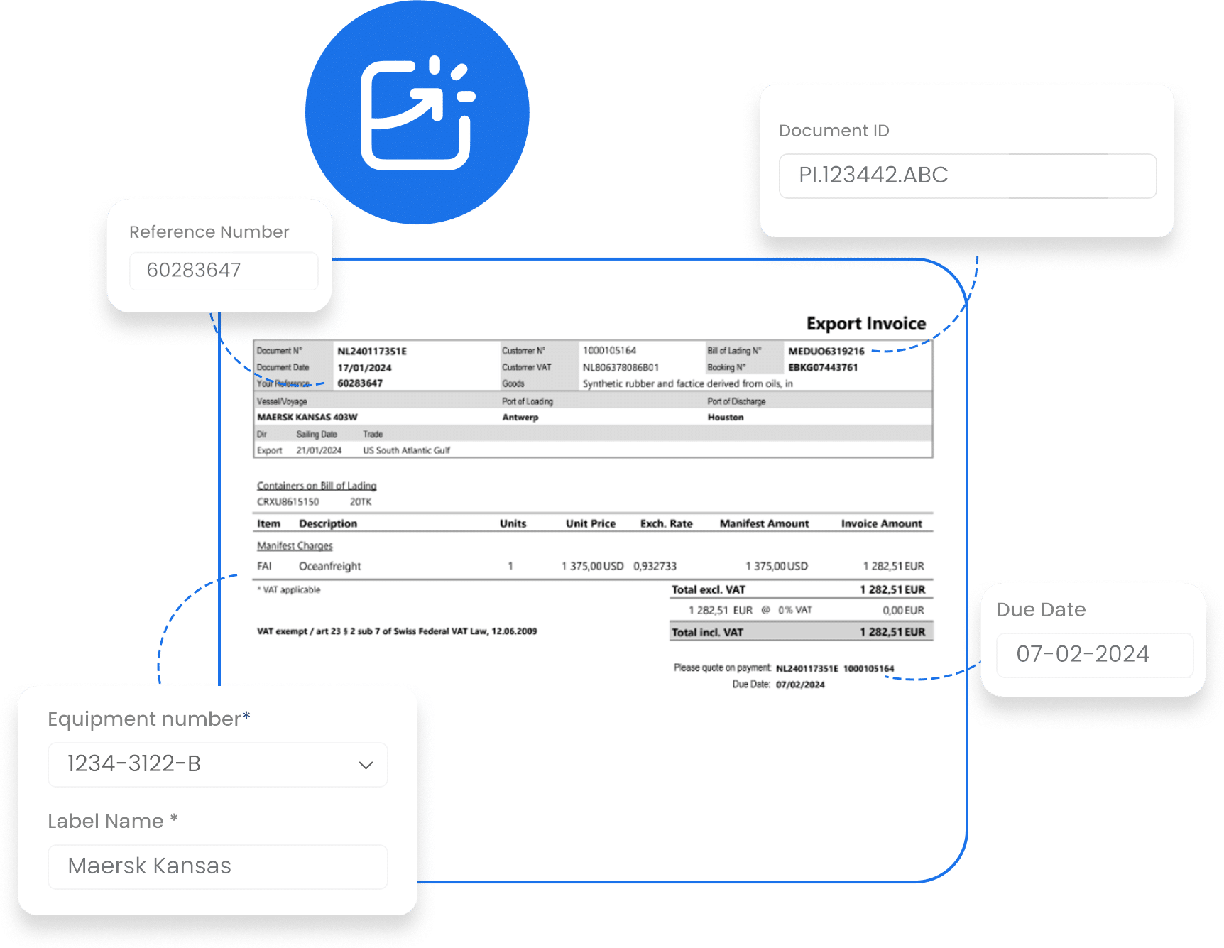Viewport: 1224px width, 948px height.
Task: Click invoice due date 07/02/2024
Action: pyautogui.click(x=800, y=685)
